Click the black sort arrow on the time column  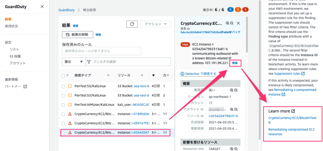[x=153, y=75]
